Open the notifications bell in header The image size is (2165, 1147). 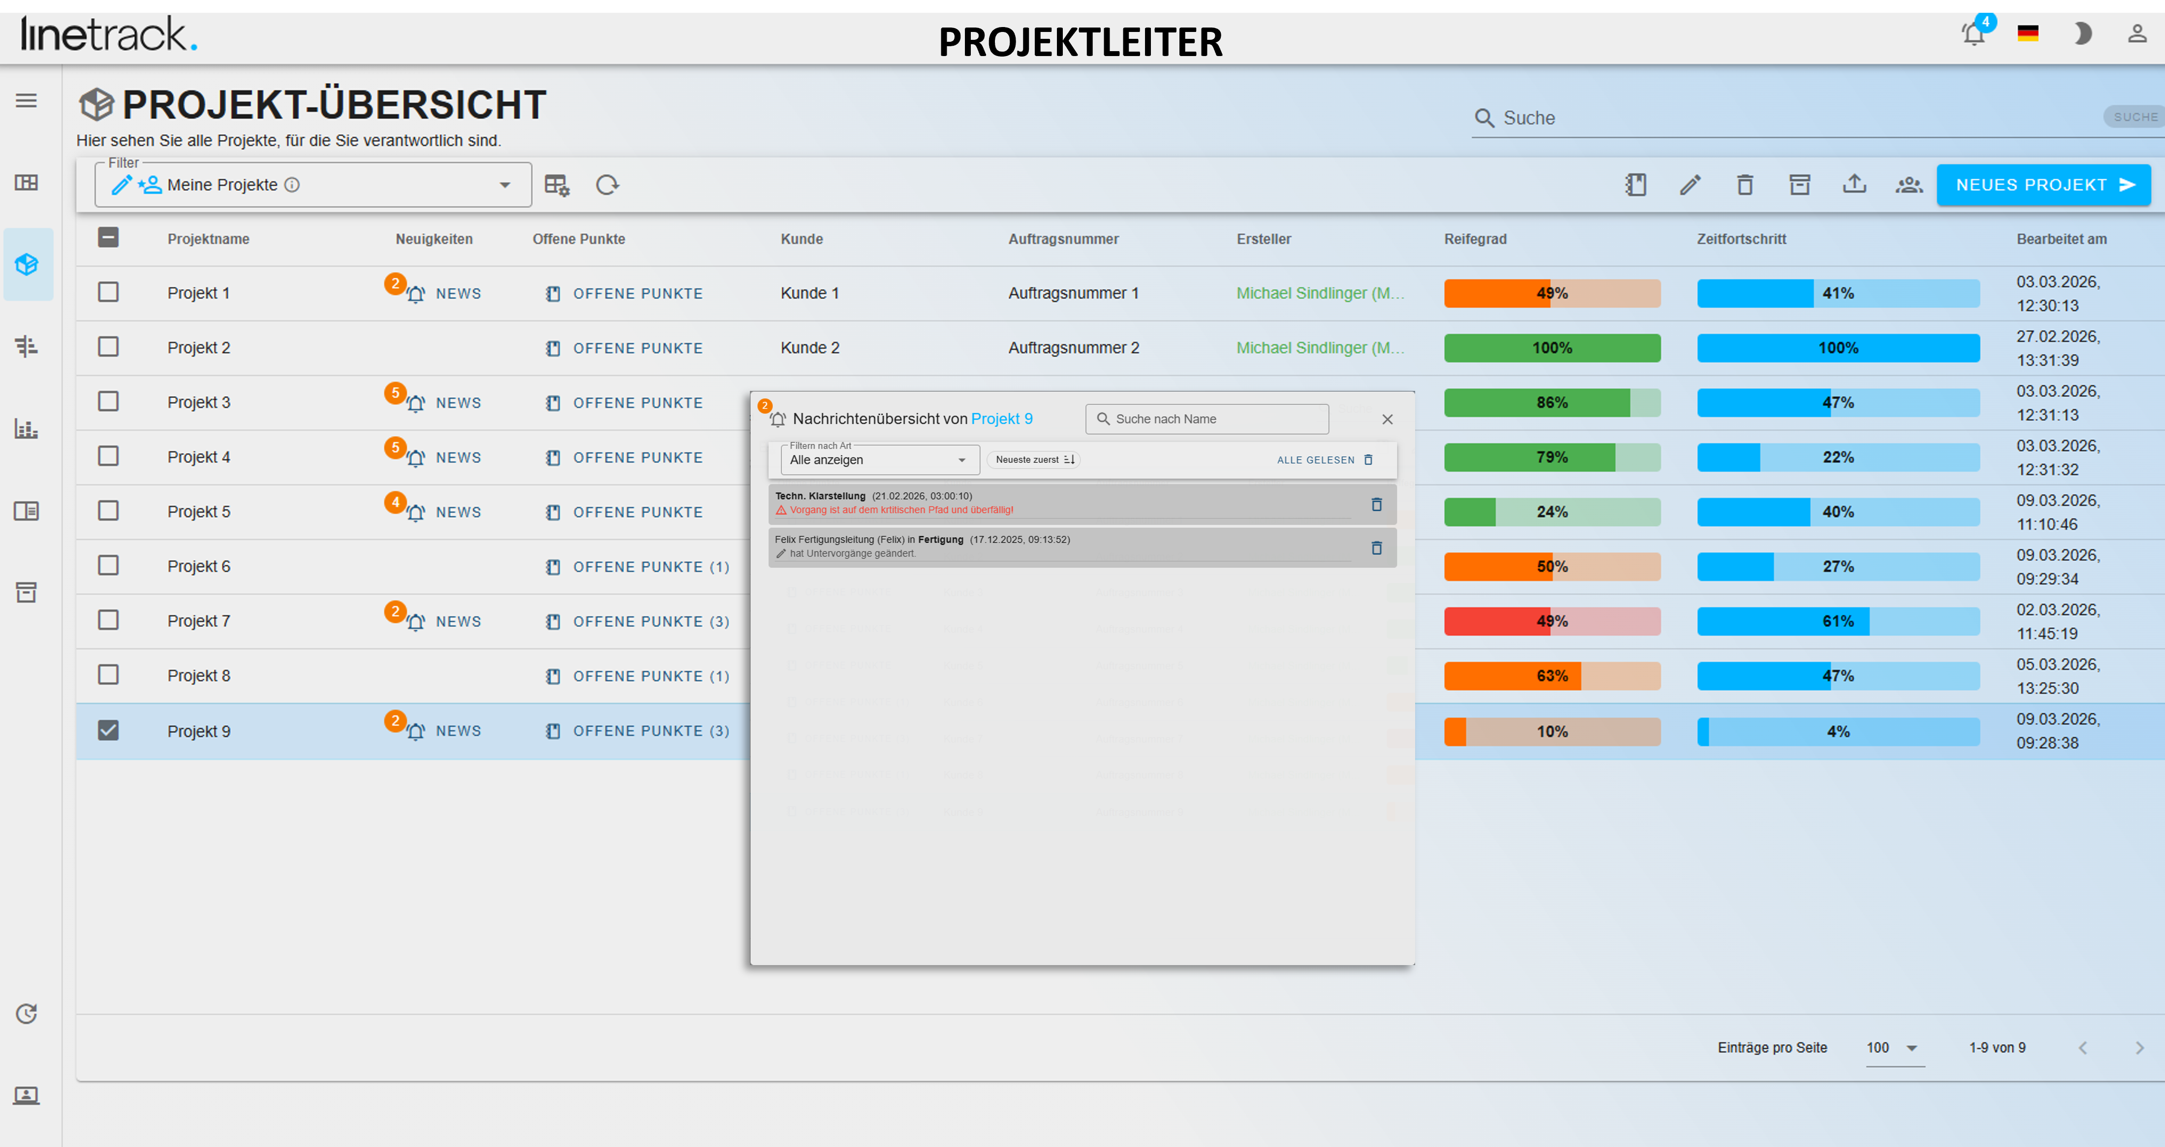[x=1974, y=34]
